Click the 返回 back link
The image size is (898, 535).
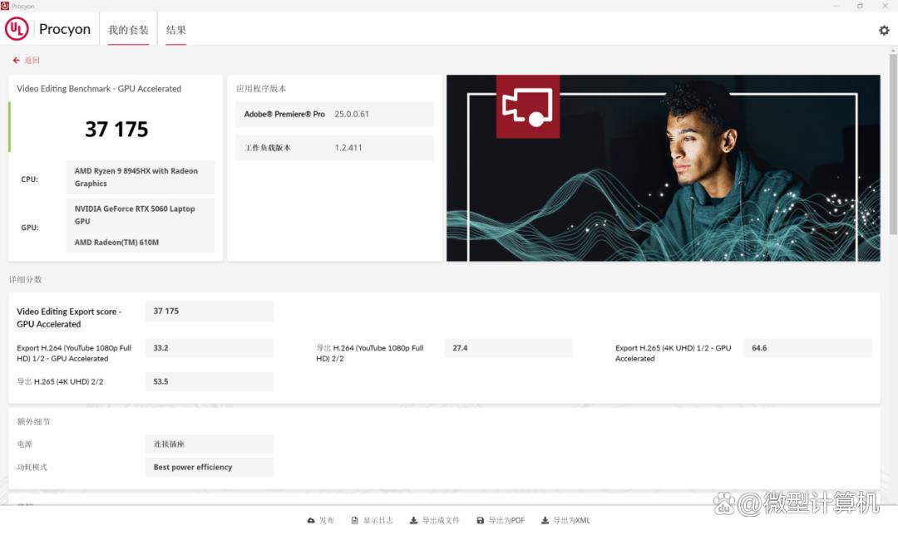click(x=32, y=61)
